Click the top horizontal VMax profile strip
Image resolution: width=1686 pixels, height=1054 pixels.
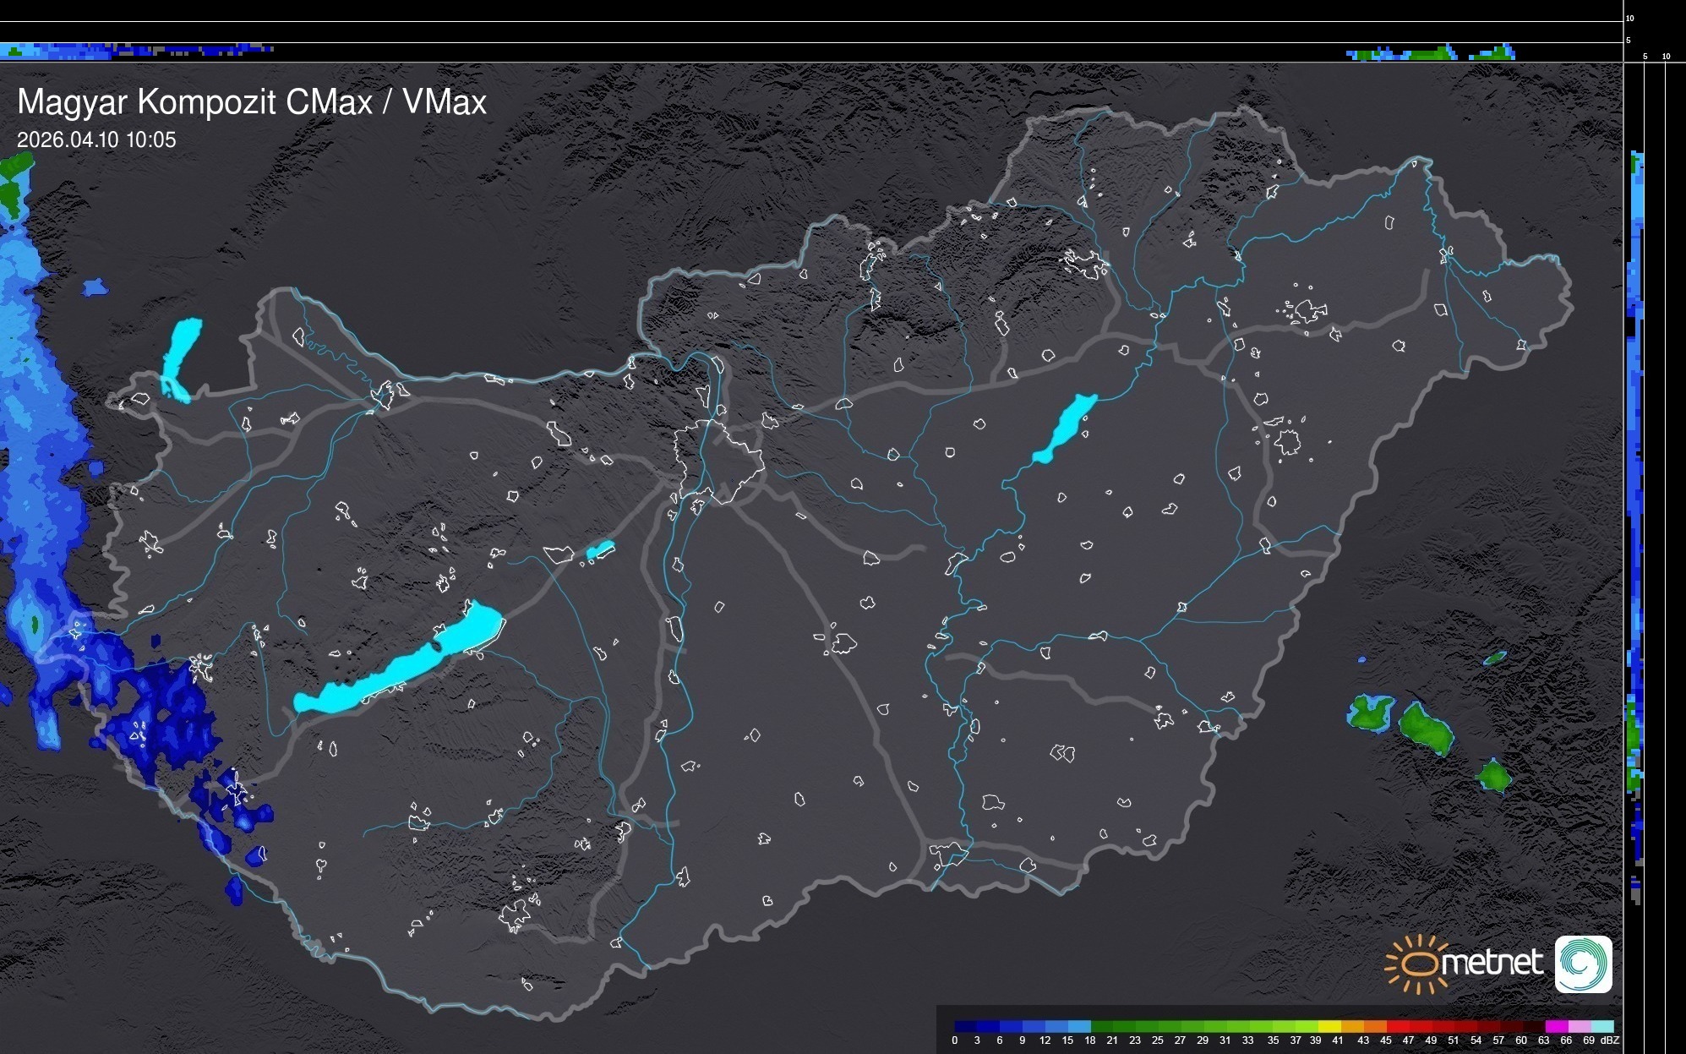(x=811, y=52)
